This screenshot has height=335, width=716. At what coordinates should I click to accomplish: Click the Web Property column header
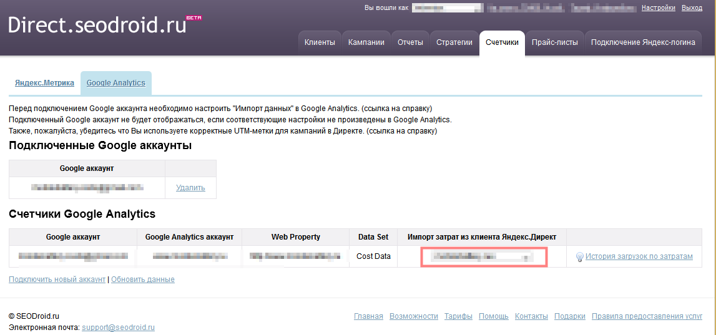pos(296,237)
